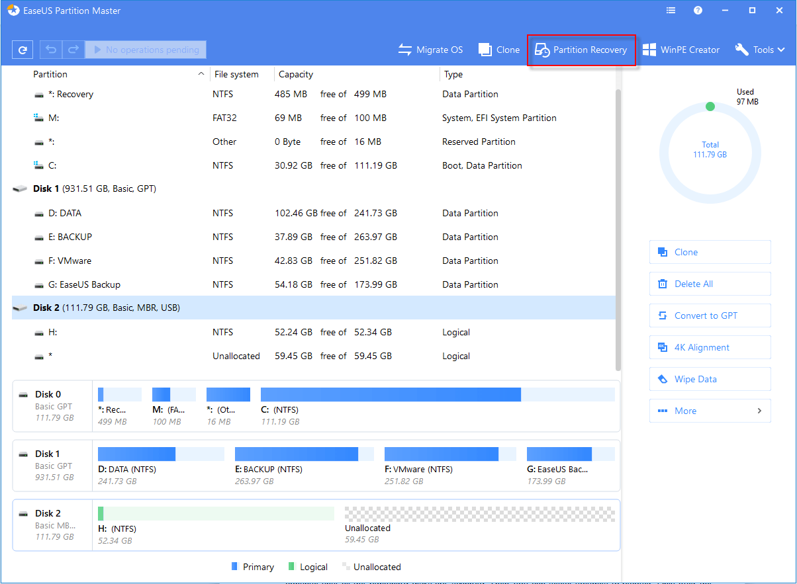Screen dimensions: 797x584
Task: Click the green Logical legend swatch
Action: point(291,567)
